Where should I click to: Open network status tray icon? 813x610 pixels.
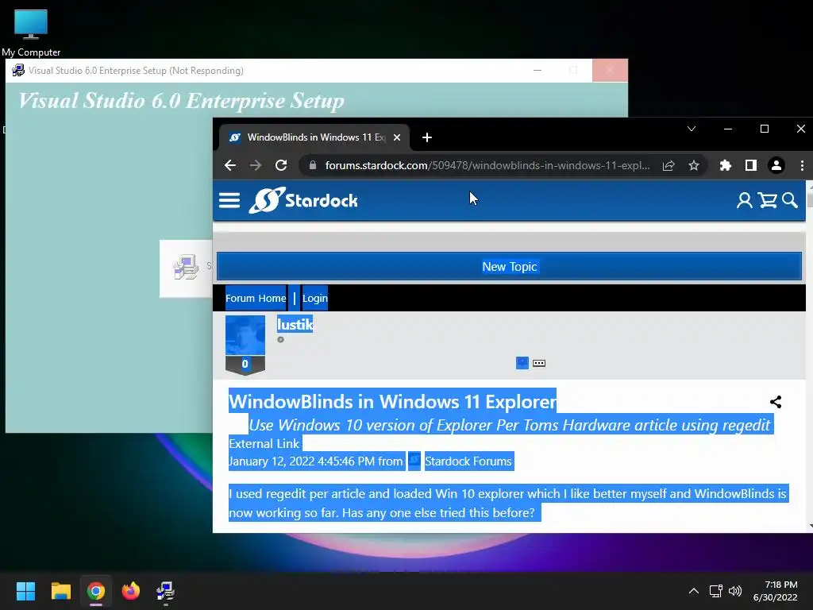point(716,591)
